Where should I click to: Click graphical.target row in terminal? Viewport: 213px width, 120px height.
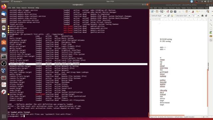tap(45, 50)
